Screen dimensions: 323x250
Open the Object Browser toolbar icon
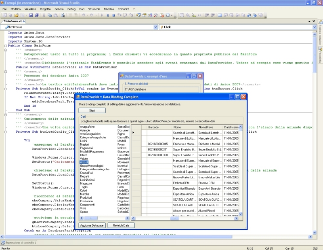150,15
